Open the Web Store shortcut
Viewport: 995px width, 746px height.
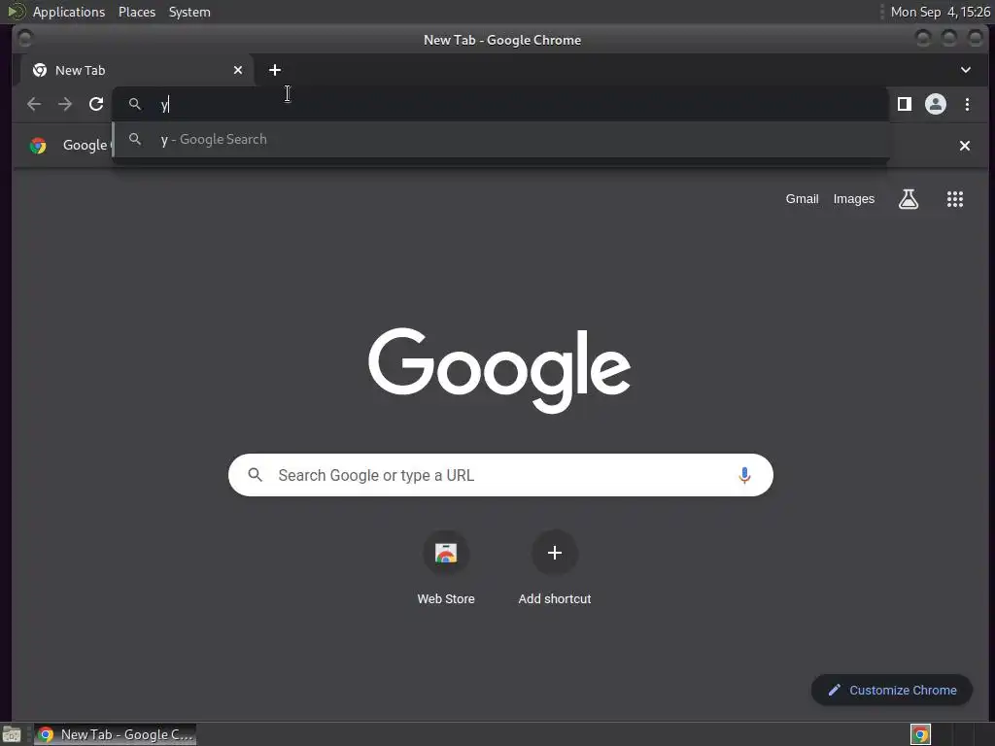(x=446, y=568)
